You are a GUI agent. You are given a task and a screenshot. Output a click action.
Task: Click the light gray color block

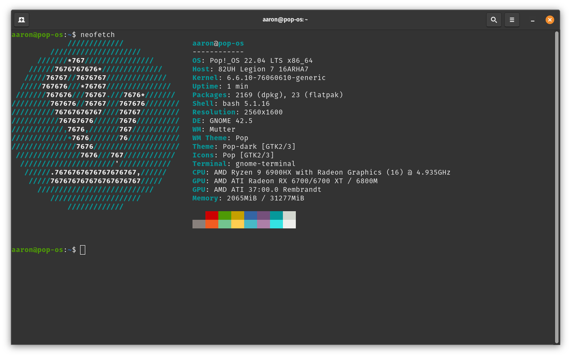point(289,215)
